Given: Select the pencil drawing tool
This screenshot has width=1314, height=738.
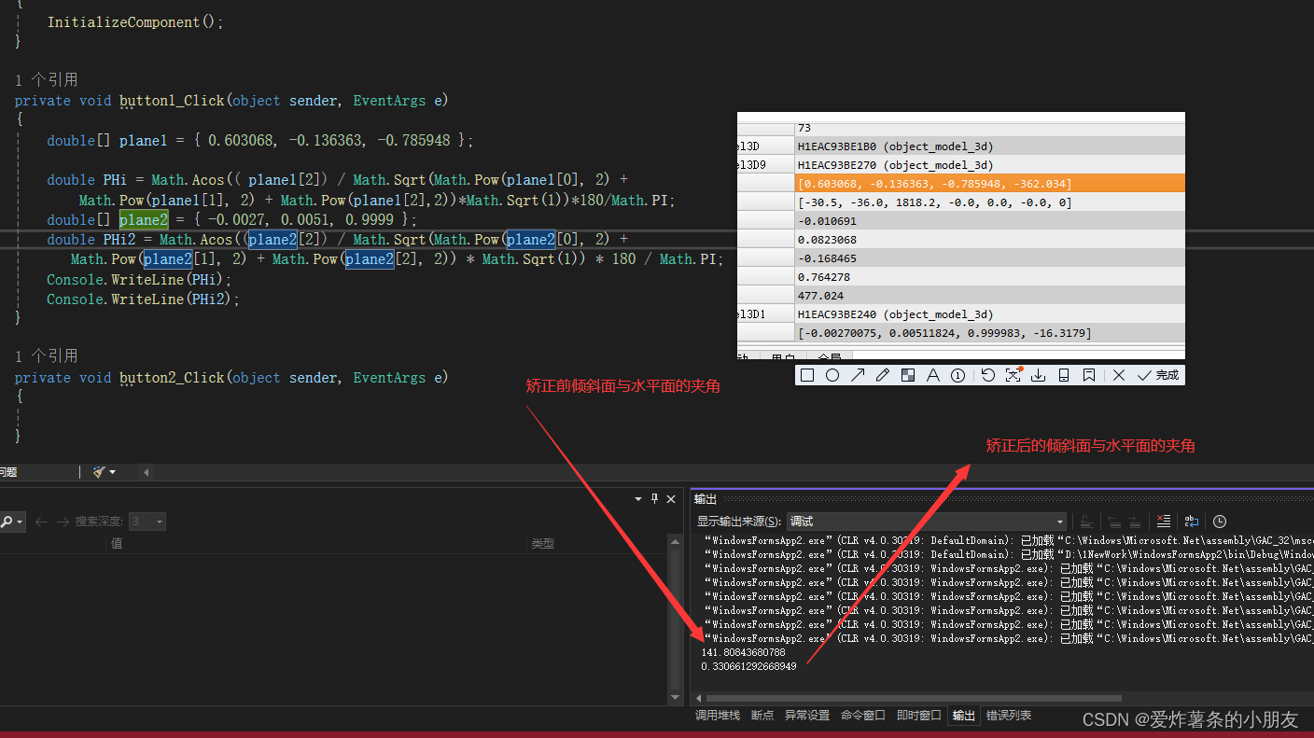Looking at the screenshot, I should [883, 375].
